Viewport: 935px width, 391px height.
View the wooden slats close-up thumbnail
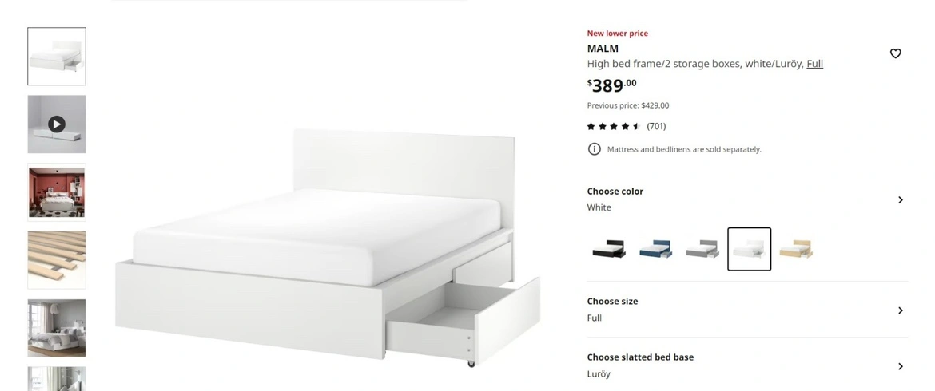tap(57, 260)
